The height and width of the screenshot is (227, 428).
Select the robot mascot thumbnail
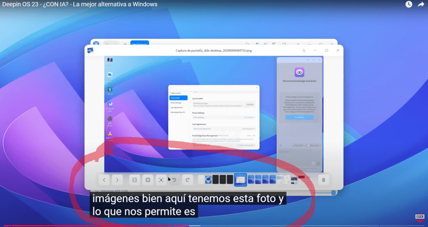(x=208, y=179)
